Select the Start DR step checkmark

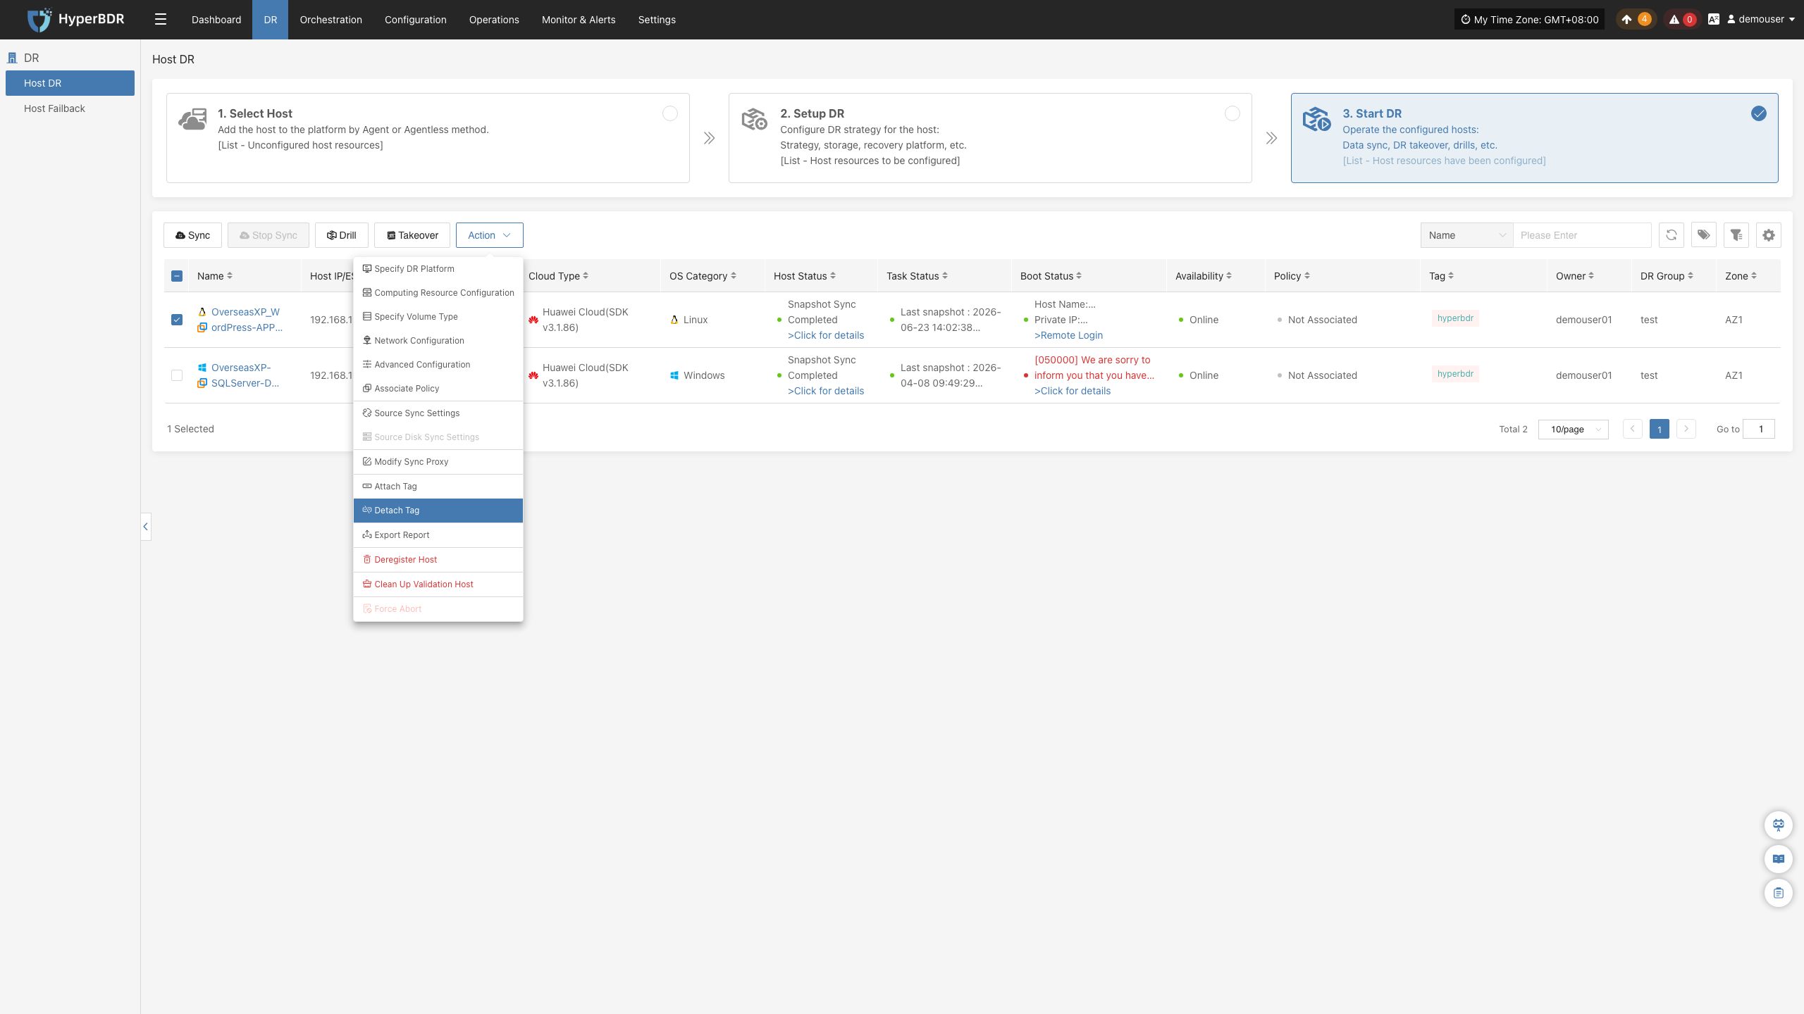1759,113
